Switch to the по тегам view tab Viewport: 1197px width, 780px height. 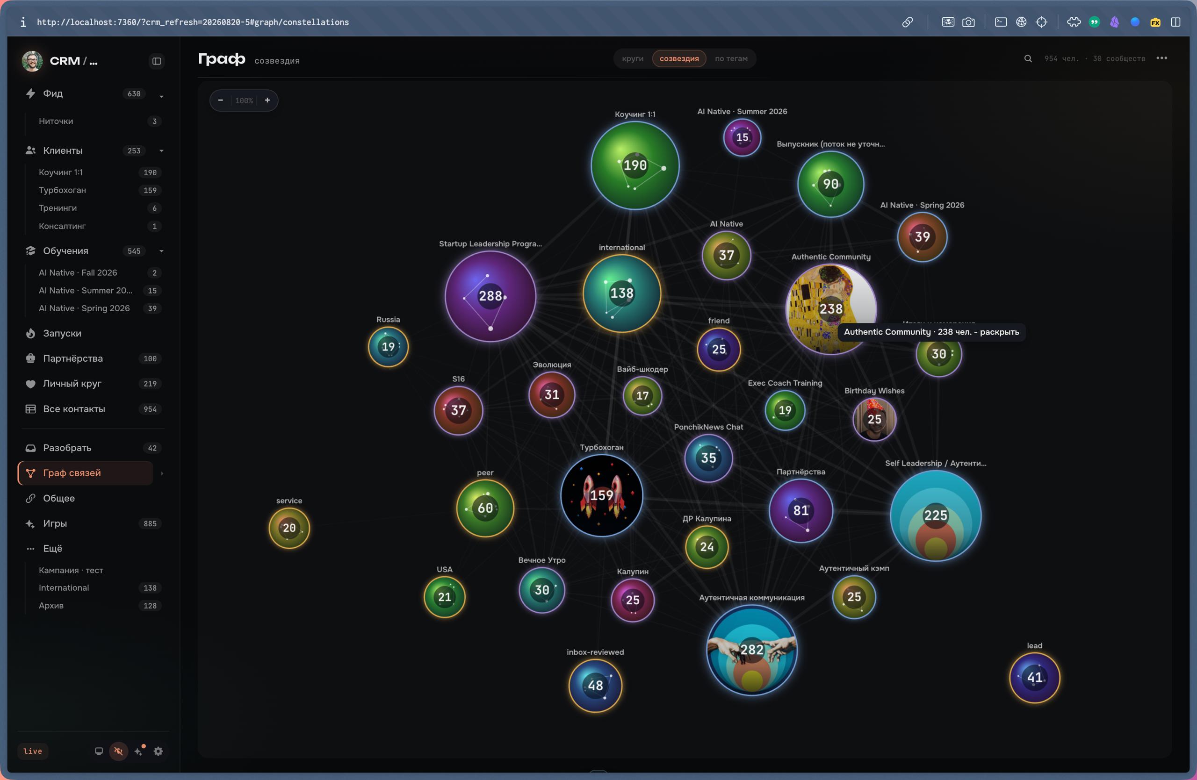(731, 58)
